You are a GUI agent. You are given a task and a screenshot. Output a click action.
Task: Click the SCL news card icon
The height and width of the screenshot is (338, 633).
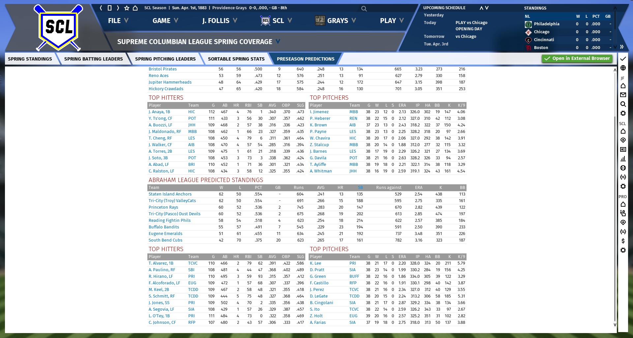(x=623, y=149)
